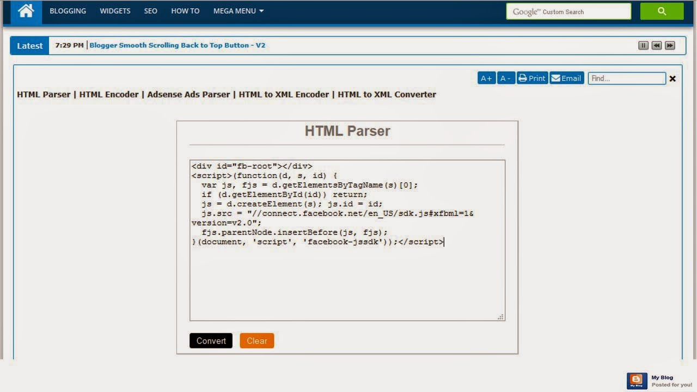Show previous ticker headline
Viewport: 697px width, 392px height.
(657, 46)
